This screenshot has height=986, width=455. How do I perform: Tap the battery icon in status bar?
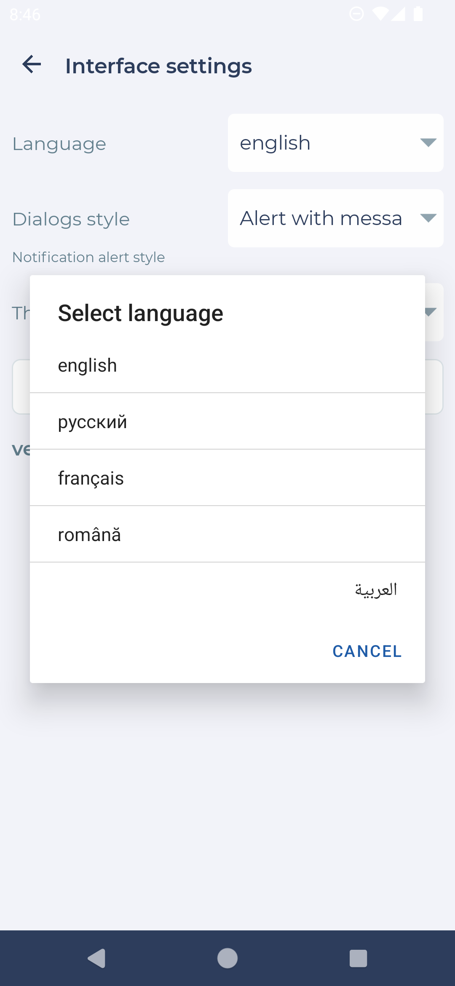(x=418, y=14)
